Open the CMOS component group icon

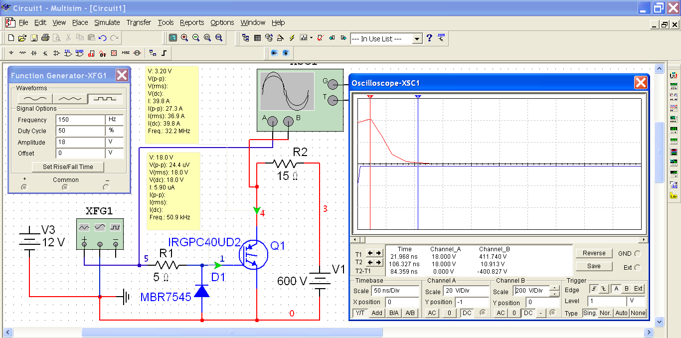tap(79, 53)
